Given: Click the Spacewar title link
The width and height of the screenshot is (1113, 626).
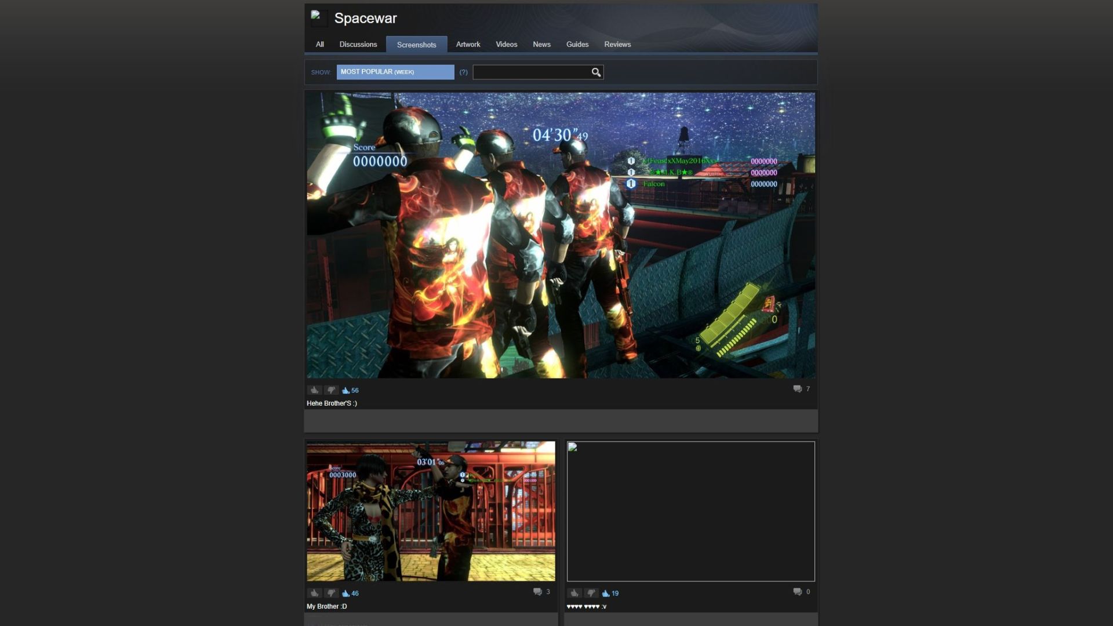Looking at the screenshot, I should coord(365,18).
